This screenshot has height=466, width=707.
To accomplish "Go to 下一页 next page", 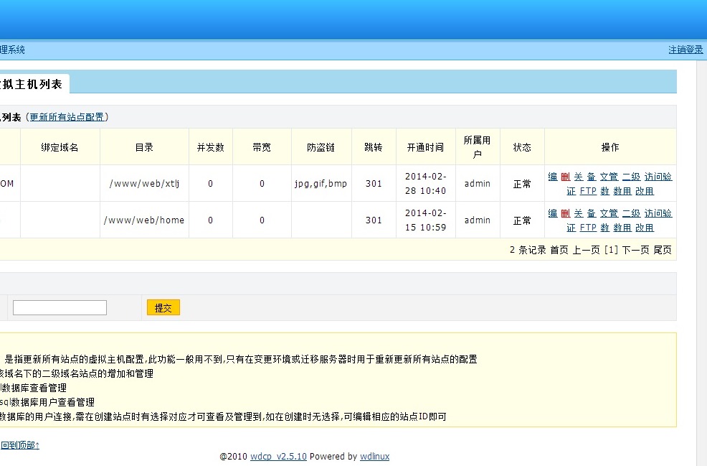I will click(x=635, y=250).
